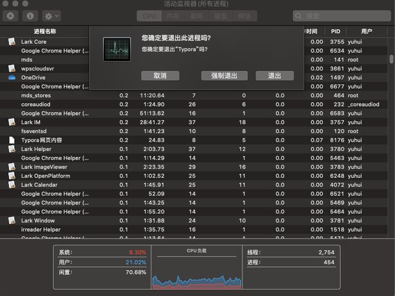Click the Quit (退出) button in dialog
This screenshot has height=296, width=395.
pyautogui.click(x=275, y=75)
